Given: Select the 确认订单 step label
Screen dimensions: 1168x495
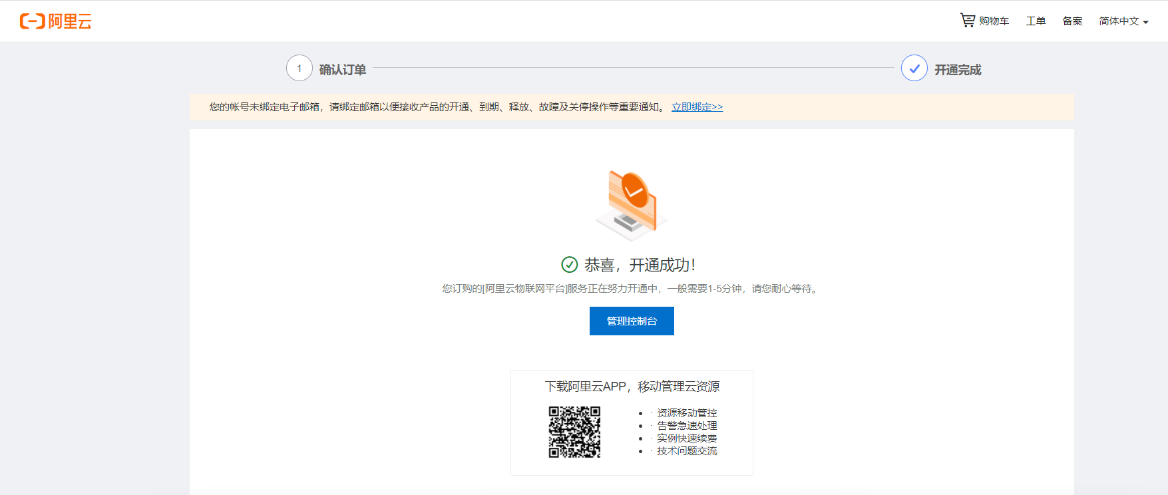Looking at the screenshot, I should tap(343, 70).
